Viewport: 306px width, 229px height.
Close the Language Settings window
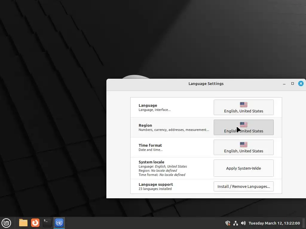click(x=301, y=83)
